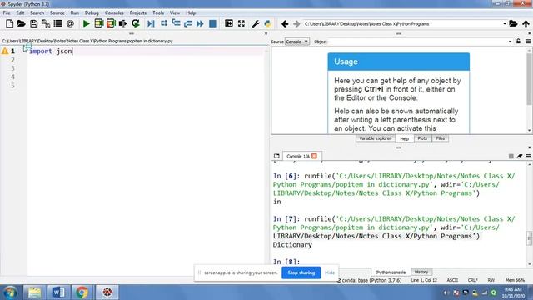Screen dimensions: 533x300
Task: Run the current cell icon
Action: (98, 23)
